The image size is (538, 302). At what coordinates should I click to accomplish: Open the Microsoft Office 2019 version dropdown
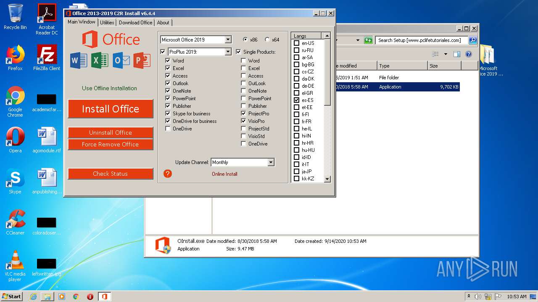(228, 40)
